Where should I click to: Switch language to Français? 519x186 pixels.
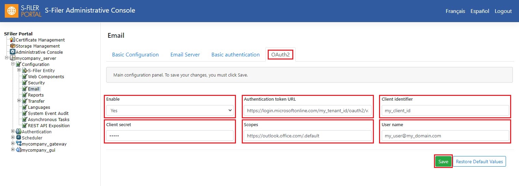coord(455,11)
